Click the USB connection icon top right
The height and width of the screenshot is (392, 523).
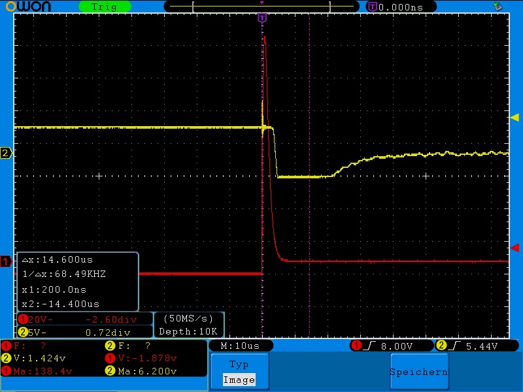coord(498,6)
